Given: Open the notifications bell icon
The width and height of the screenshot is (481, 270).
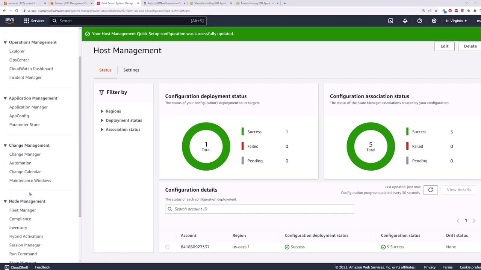Looking at the screenshot, I should point(405,21).
